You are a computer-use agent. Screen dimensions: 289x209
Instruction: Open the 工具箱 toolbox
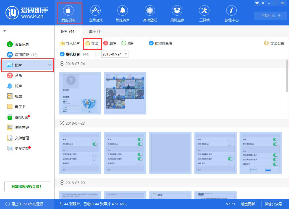coord(204,13)
